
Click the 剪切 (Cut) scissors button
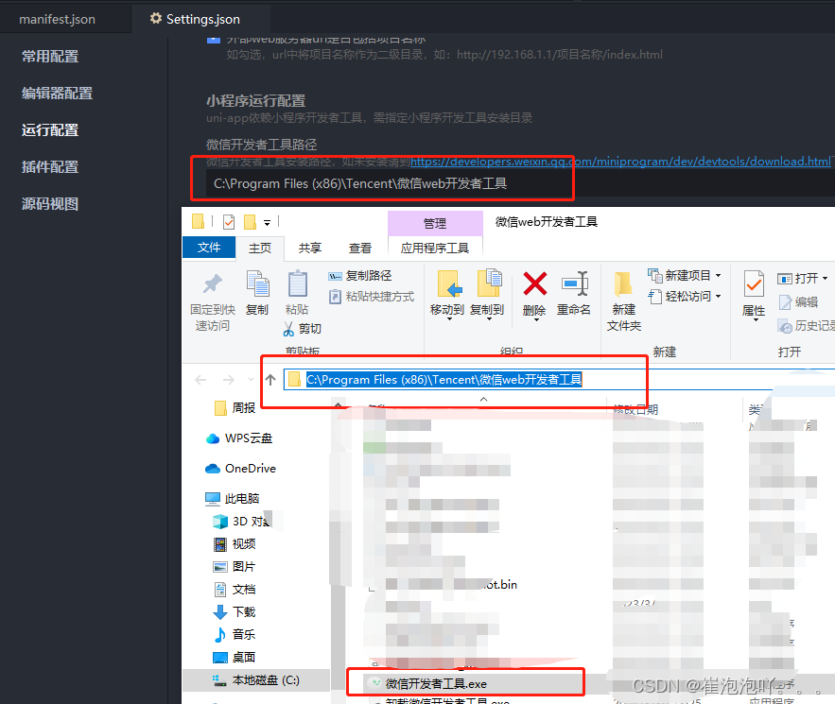pyautogui.click(x=303, y=328)
